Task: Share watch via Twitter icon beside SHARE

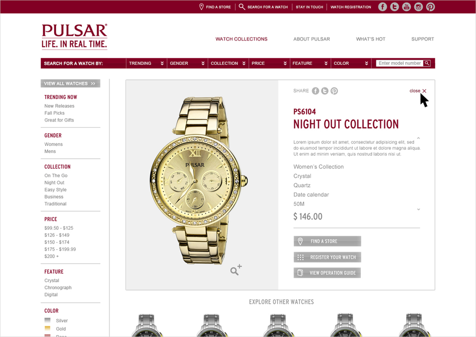Action: 325,91
